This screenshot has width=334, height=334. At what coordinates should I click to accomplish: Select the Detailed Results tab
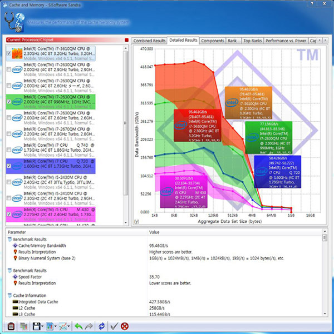tap(183, 40)
